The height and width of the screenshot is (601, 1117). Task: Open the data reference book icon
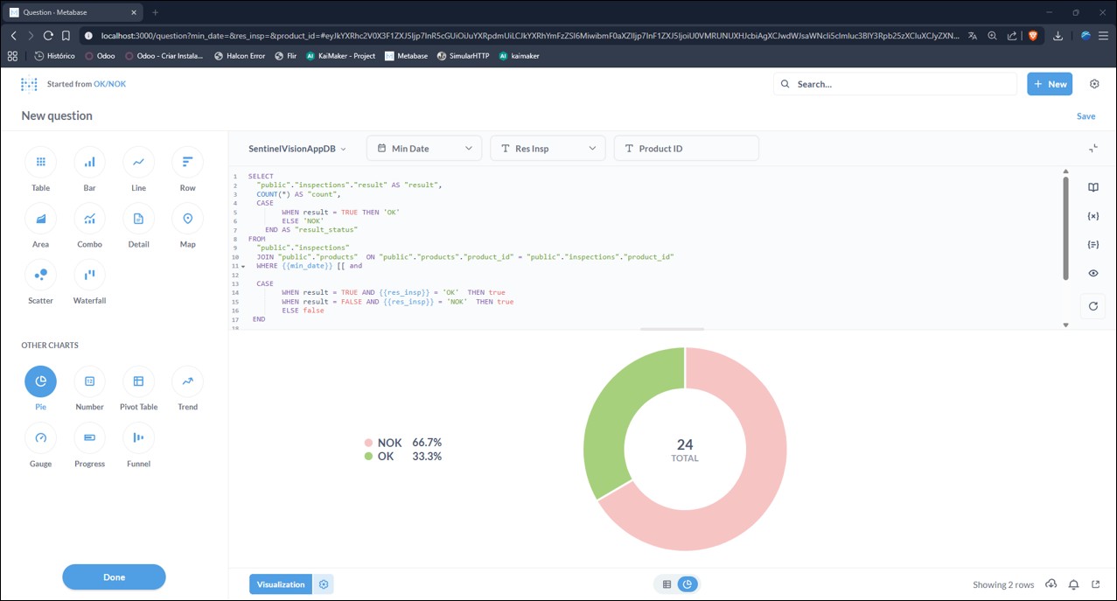1093,187
